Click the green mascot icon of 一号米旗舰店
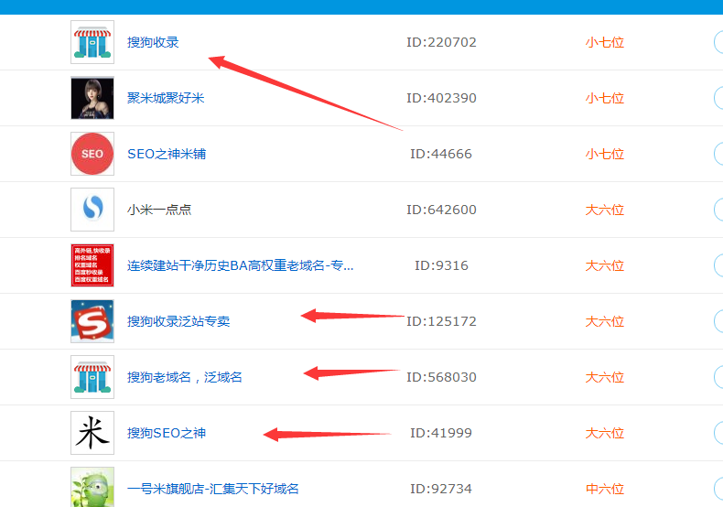The height and width of the screenshot is (507, 723). point(92,487)
